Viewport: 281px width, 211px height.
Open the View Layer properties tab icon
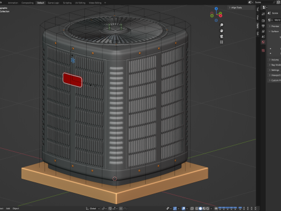click(263, 31)
